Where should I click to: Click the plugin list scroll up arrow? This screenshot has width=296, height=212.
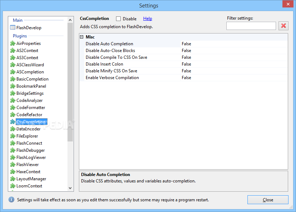pyautogui.click(x=70, y=20)
